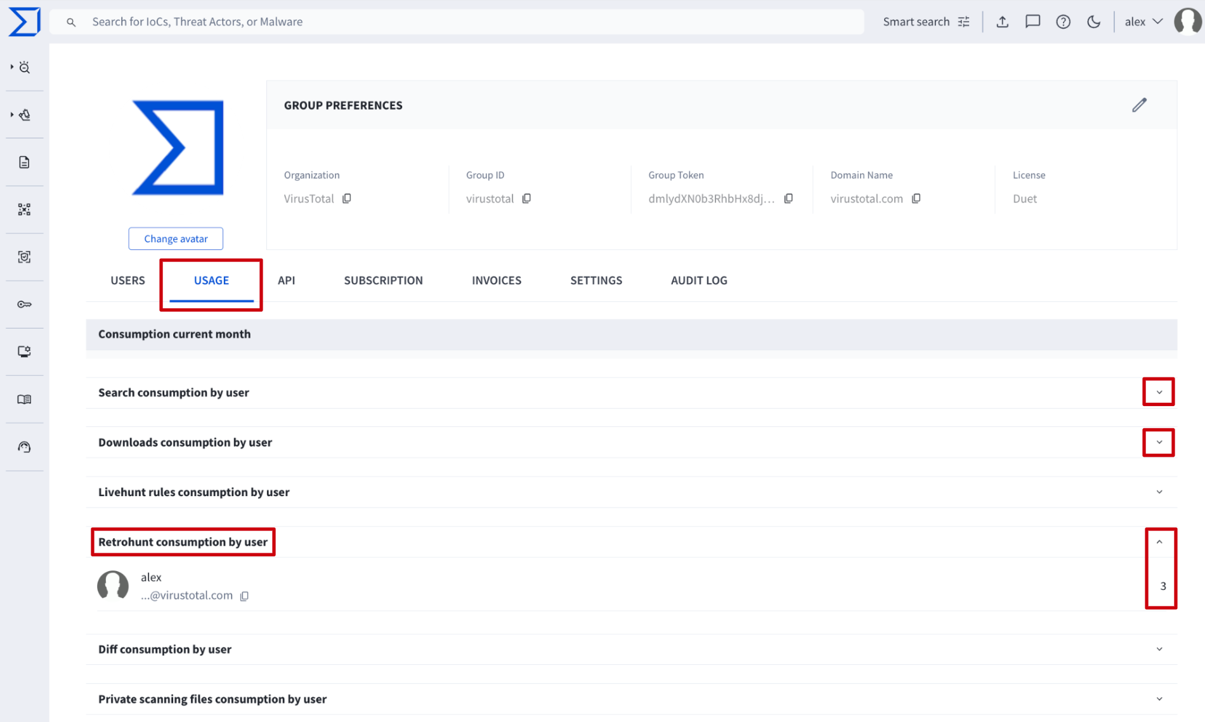1205x722 pixels.
Task: Open the help question mark icon
Action: (x=1063, y=22)
